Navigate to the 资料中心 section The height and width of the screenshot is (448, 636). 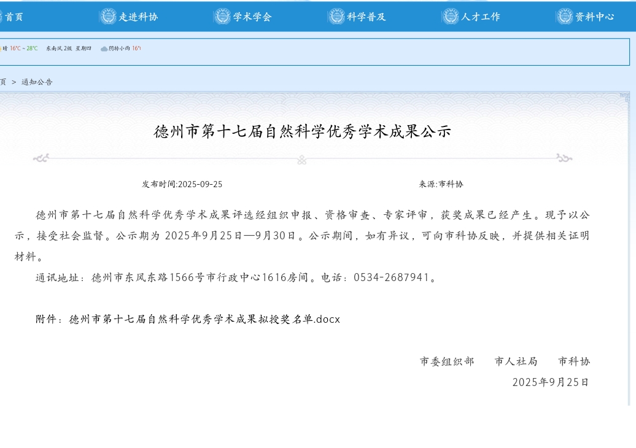594,17
